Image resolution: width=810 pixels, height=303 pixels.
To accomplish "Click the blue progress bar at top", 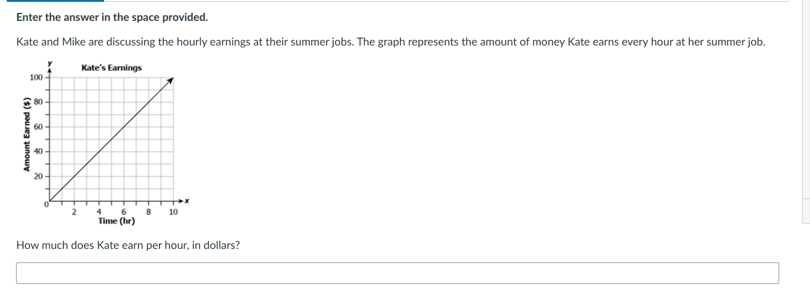I will (52, 1).
